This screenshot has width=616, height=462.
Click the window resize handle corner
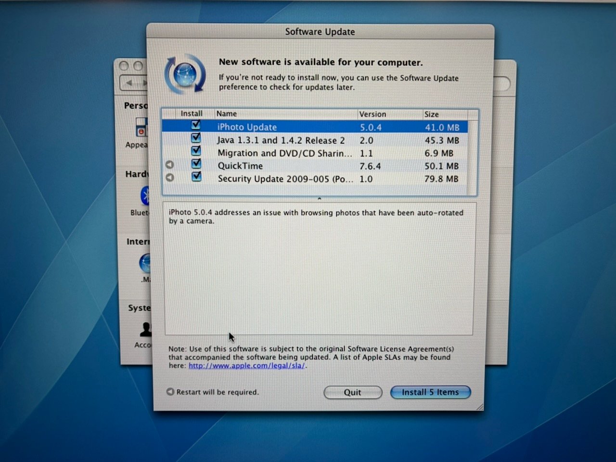tap(479, 407)
